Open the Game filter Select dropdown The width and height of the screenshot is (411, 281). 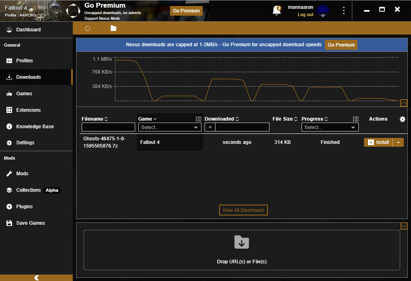[x=170, y=127]
